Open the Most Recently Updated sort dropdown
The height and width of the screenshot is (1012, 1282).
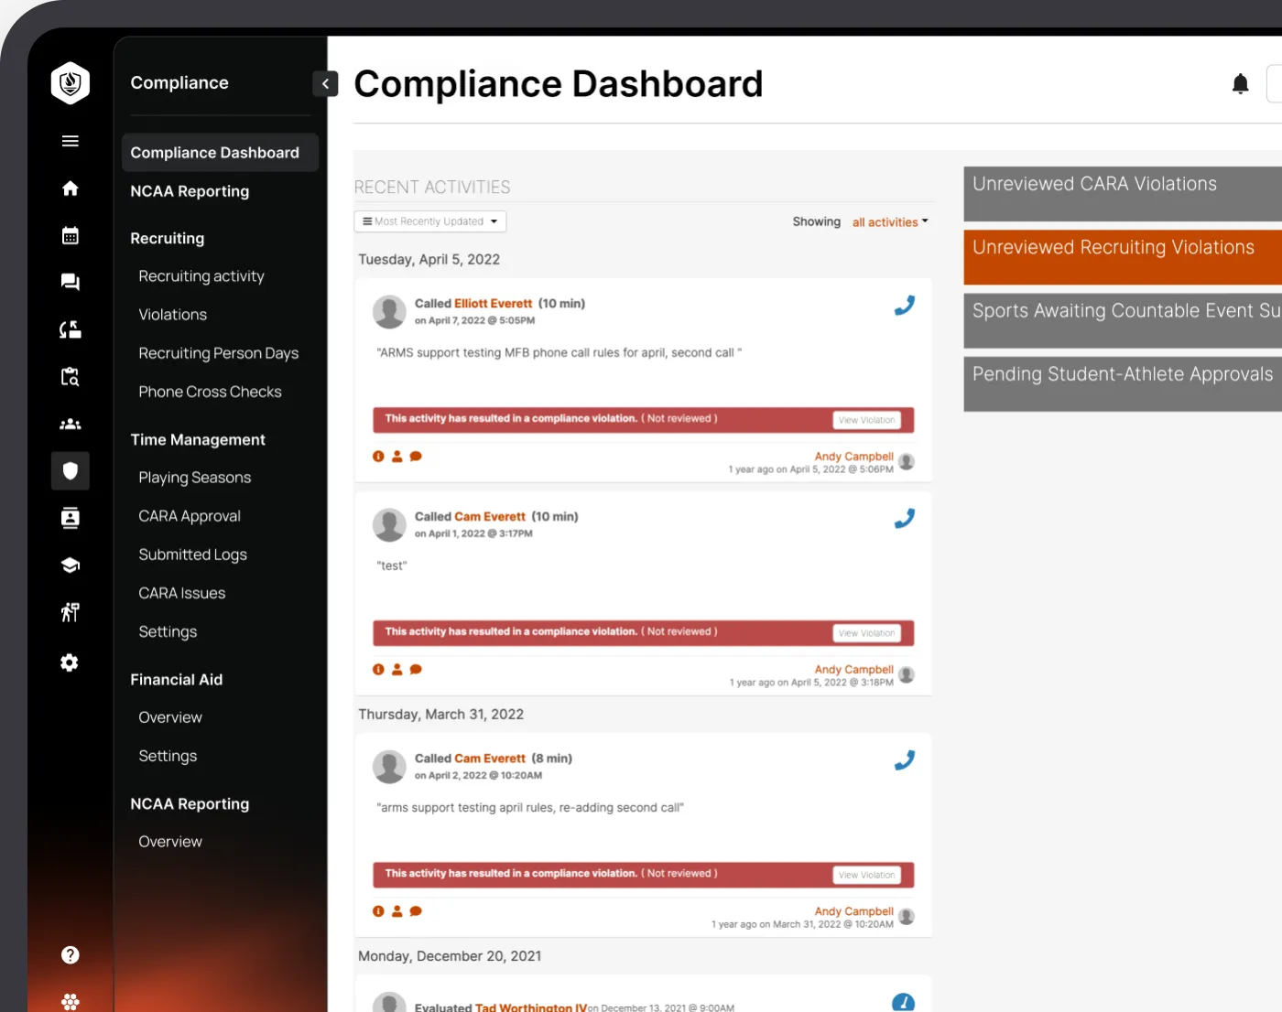pos(429,221)
